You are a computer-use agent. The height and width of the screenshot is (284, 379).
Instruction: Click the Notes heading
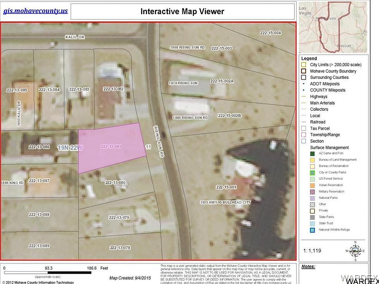(308, 267)
